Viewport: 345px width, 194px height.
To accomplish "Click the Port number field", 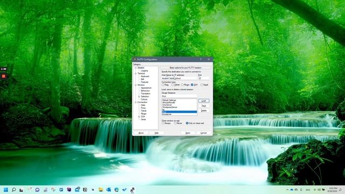I will coord(204,78).
